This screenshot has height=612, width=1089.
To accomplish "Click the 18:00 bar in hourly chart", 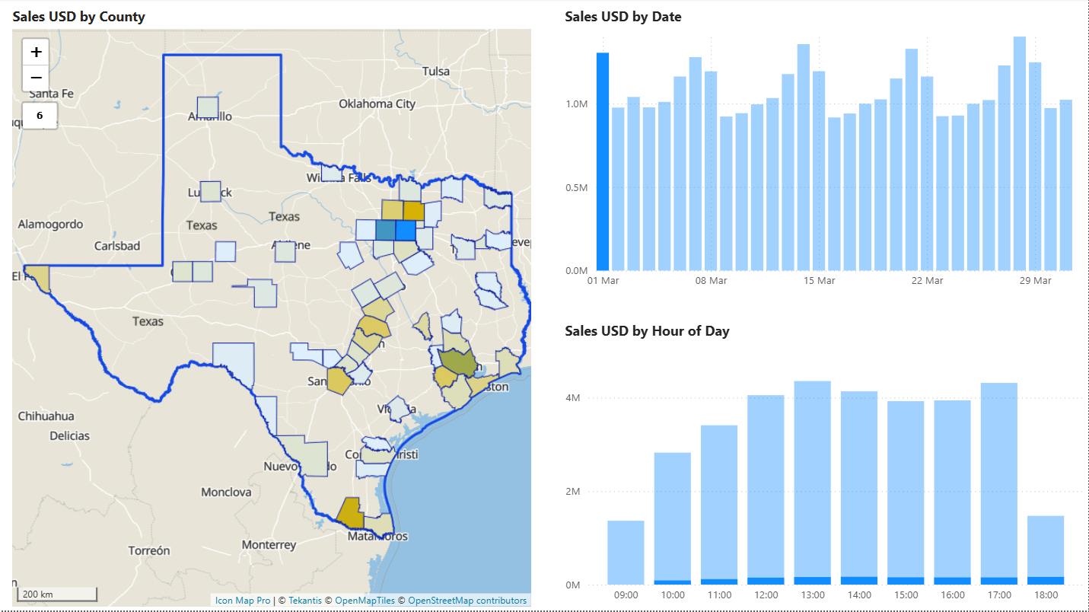I will pyautogui.click(x=1046, y=548).
